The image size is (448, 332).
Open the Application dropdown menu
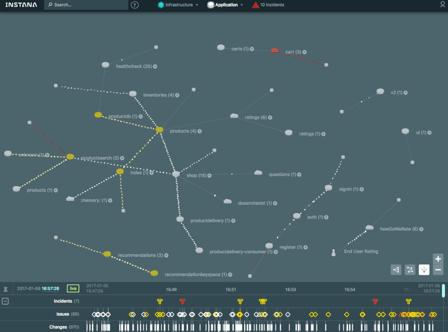[225, 5]
